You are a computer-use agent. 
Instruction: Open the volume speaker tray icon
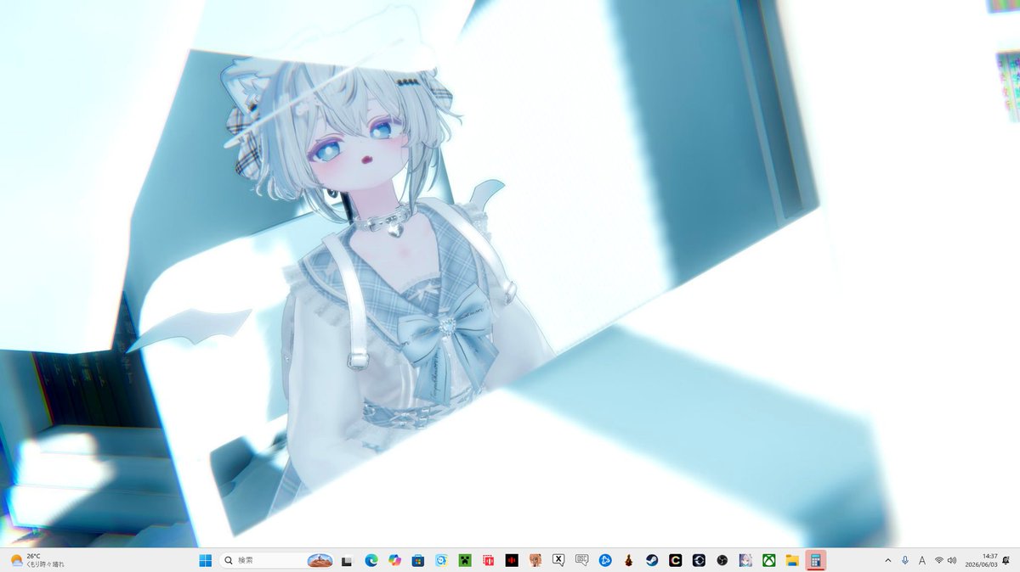tap(952, 560)
